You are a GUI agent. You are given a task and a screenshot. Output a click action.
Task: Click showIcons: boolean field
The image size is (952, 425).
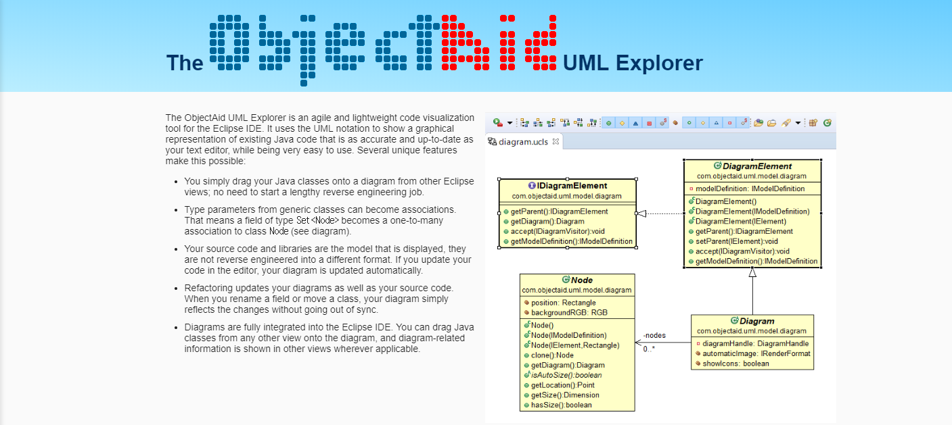(x=735, y=364)
